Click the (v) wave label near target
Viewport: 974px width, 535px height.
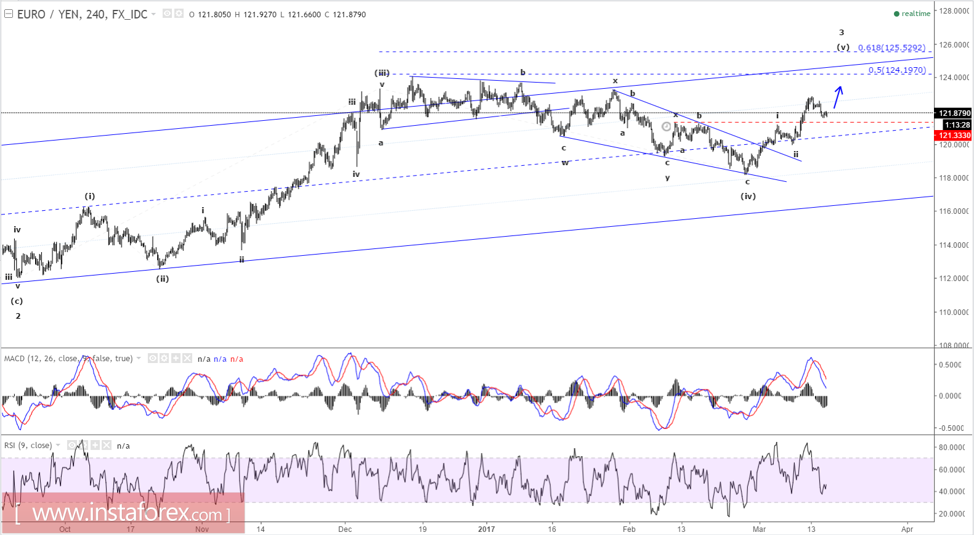point(843,47)
